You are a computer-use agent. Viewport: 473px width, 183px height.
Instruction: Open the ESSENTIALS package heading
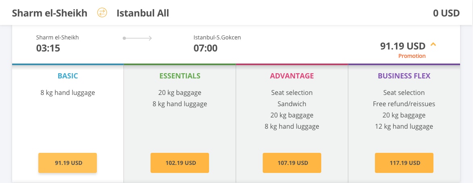[x=180, y=76]
